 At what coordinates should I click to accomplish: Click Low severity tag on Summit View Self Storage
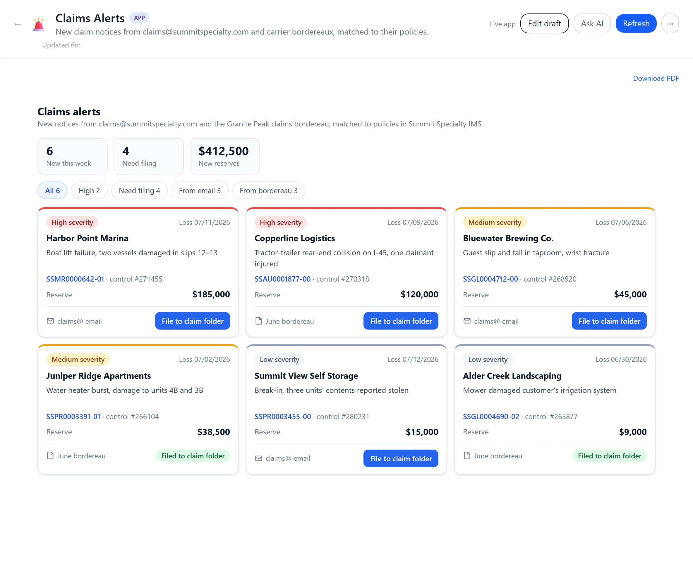279,359
